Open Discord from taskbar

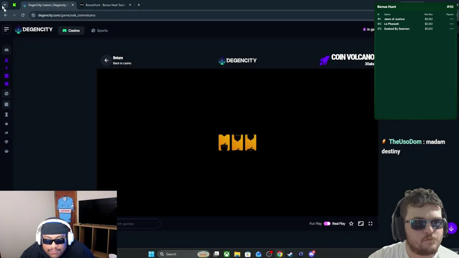pyautogui.click(x=312, y=254)
